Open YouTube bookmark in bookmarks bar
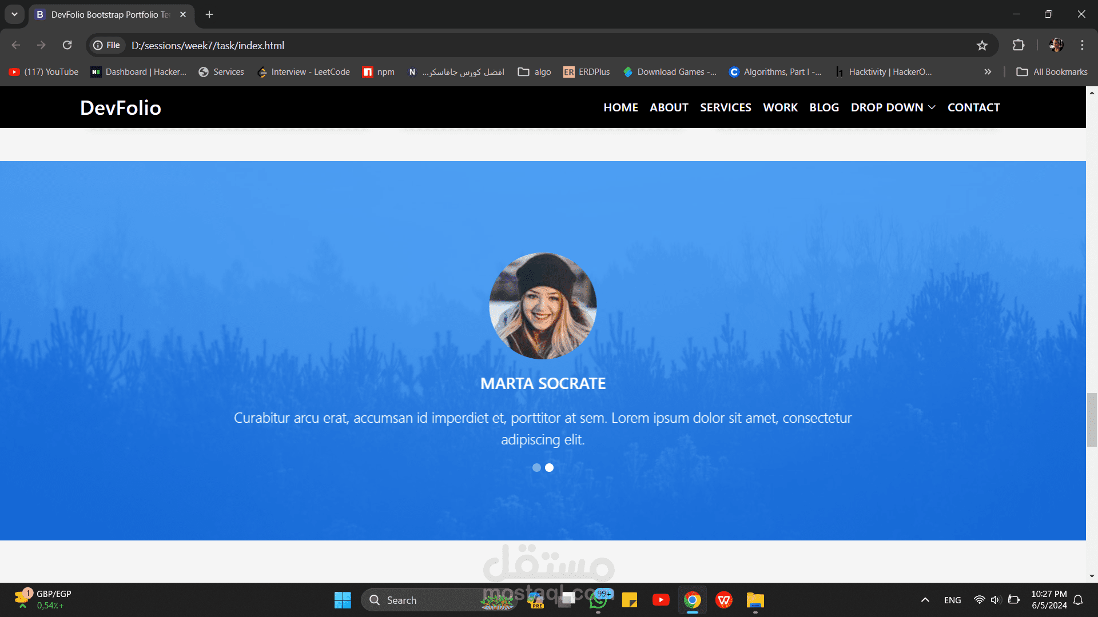 pyautogui.click(x=44, y=72)
